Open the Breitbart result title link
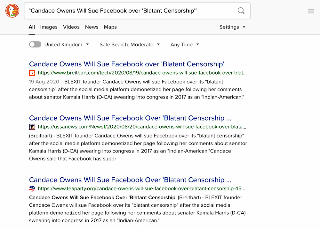The height and width of the screenshot is (229, 320). point(126,64)
